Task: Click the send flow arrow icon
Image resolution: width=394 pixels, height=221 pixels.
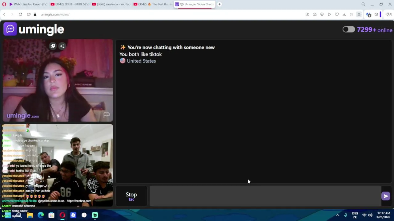Action: (x=329, y=14)
